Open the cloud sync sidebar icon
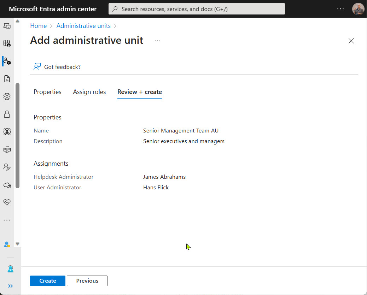 tap(7, 185)
